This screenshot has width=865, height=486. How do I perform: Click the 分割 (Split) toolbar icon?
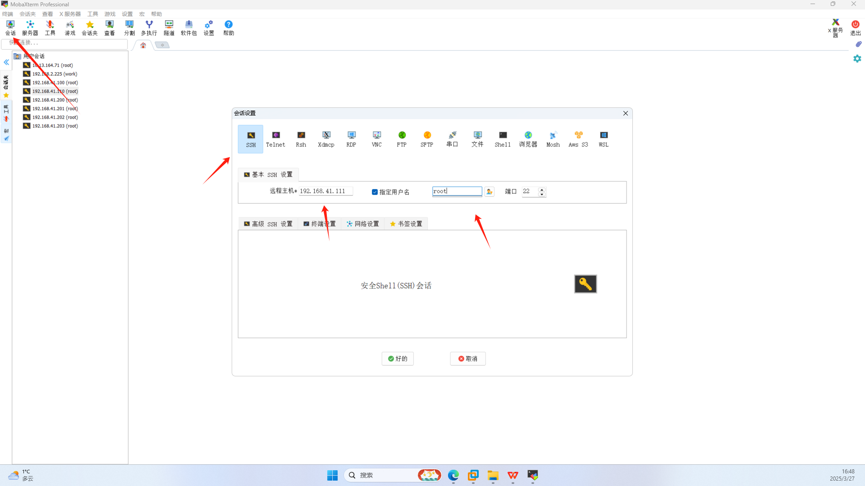[129, 28]
